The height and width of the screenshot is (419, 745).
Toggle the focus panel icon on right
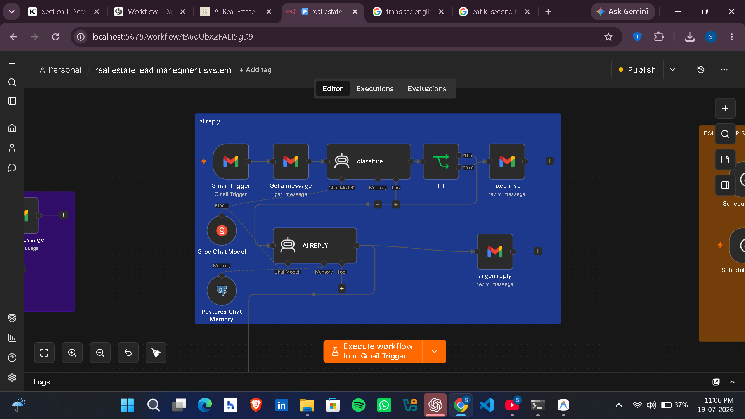click(725, 185)
